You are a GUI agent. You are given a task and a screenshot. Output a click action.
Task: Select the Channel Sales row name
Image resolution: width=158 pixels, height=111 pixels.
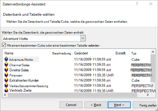click(19, 65)
